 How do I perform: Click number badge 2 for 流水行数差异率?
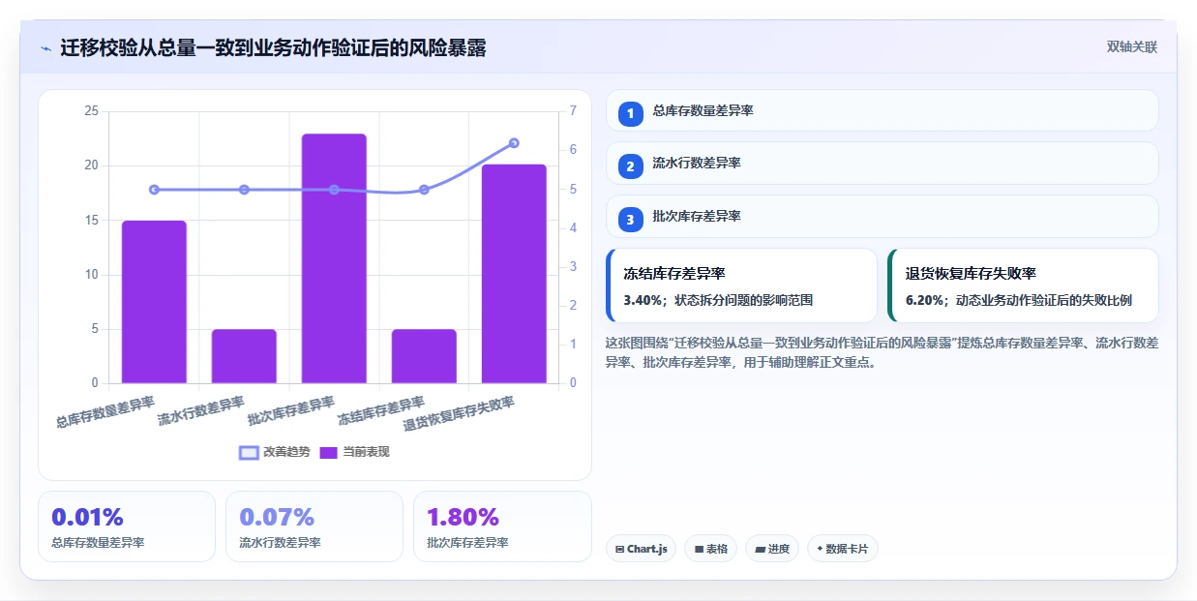pos(630,166)
